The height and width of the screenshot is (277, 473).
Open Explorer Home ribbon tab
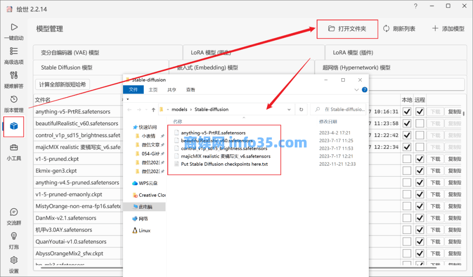coord(153,90)
